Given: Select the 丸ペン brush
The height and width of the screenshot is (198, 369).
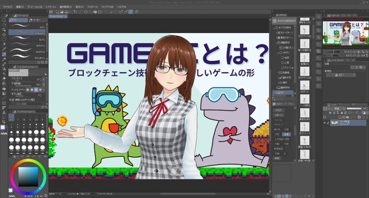Looking at the screenshot, I should coord(27,39).
